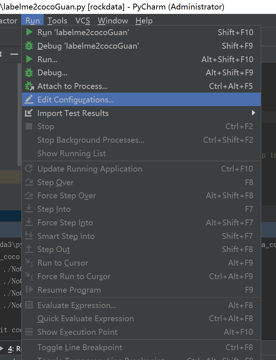The width and height of the screenshot is (276, 360).
Task: Choose Resume Program entry
Action: (x=69, y=290)
